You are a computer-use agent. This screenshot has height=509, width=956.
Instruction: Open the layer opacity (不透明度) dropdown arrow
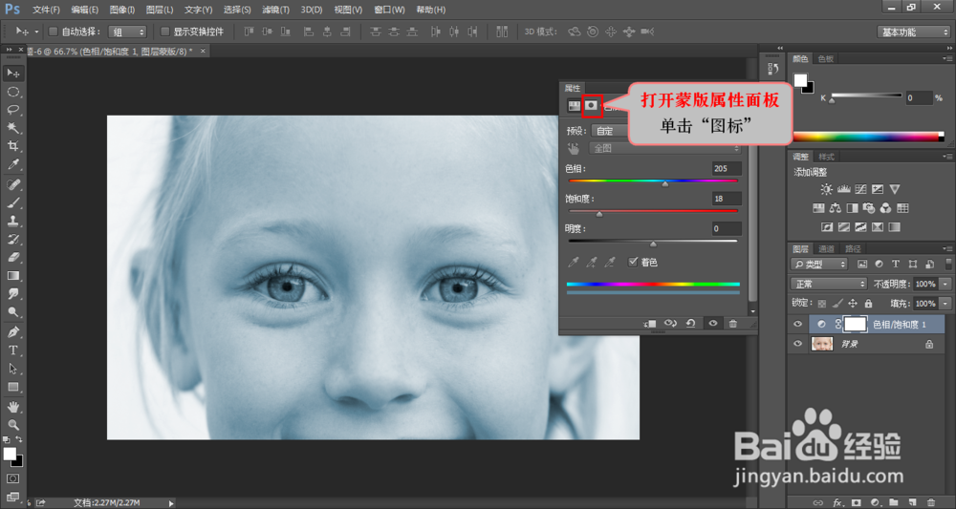tap(945, 284)
